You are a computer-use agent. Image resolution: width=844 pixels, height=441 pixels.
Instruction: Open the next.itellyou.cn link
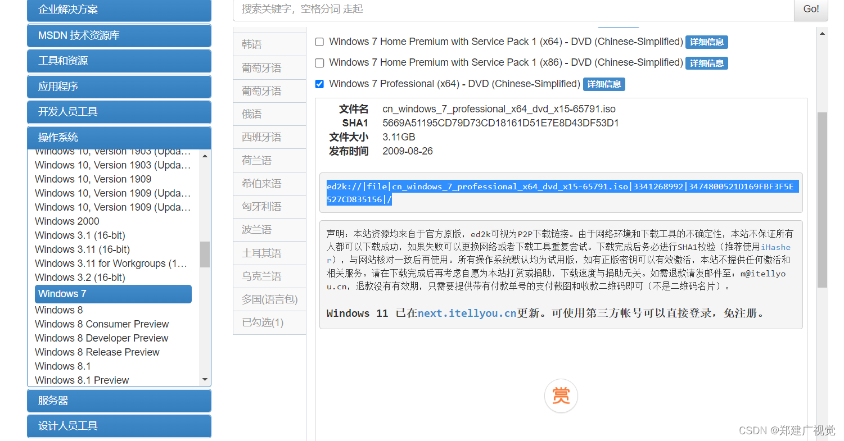pos(467,313)
